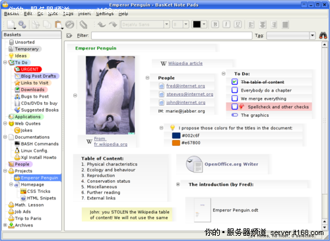Expand The introduction (by Fred) group
Viewport: 330px width, 241px height.
tap(178, 184)
